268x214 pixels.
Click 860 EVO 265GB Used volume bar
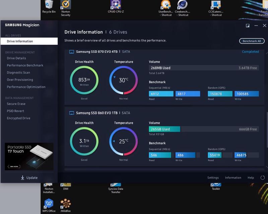(164, 129)
